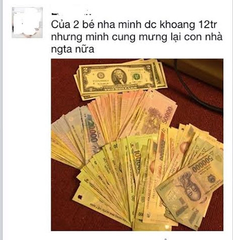Click the two-dollar bill in the photo
Image resolution: width=233 pixels, height=240 pixels.
pyautogui.click(x=118, y=78)
